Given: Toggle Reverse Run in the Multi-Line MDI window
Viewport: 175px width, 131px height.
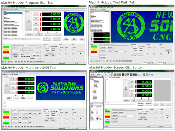Looking at the screenshot, I should [15, 122].
